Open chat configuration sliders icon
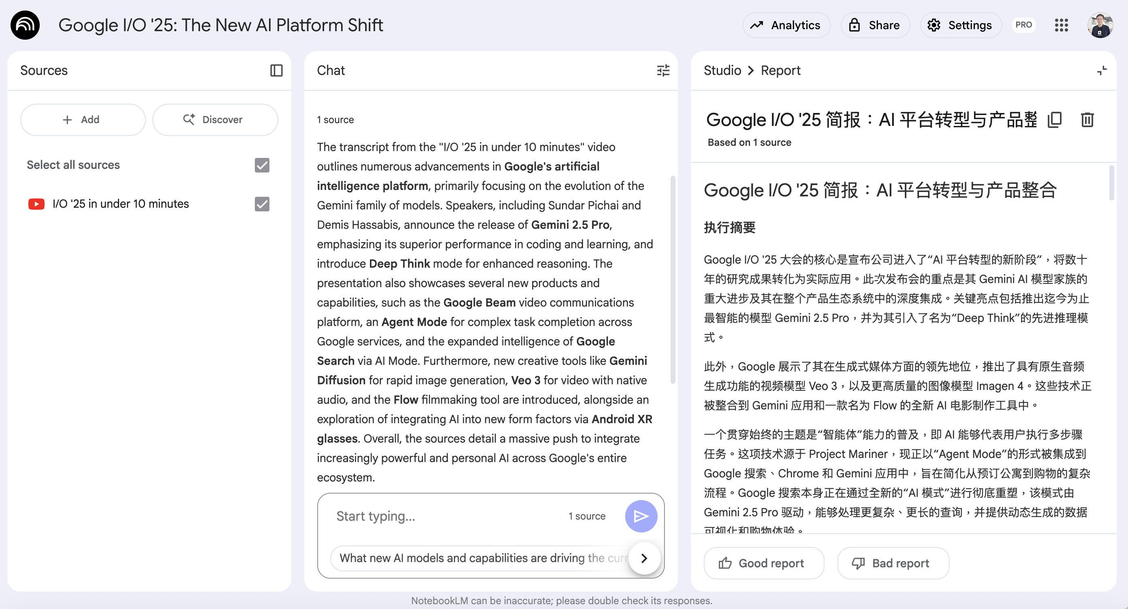Screen dimensions: 1128x609 (663, 70)
